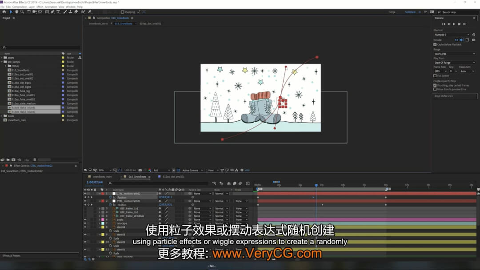The height and width of the screenshot is (270, 480).
Task: Toggle If caching, play cached frames checkbox
Action: click(435, 85)
